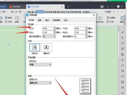Screen dimensions: 127x95
Task: Open the 应用于(Y) dropdown showing 整篇文档
Action: (40, 83)
